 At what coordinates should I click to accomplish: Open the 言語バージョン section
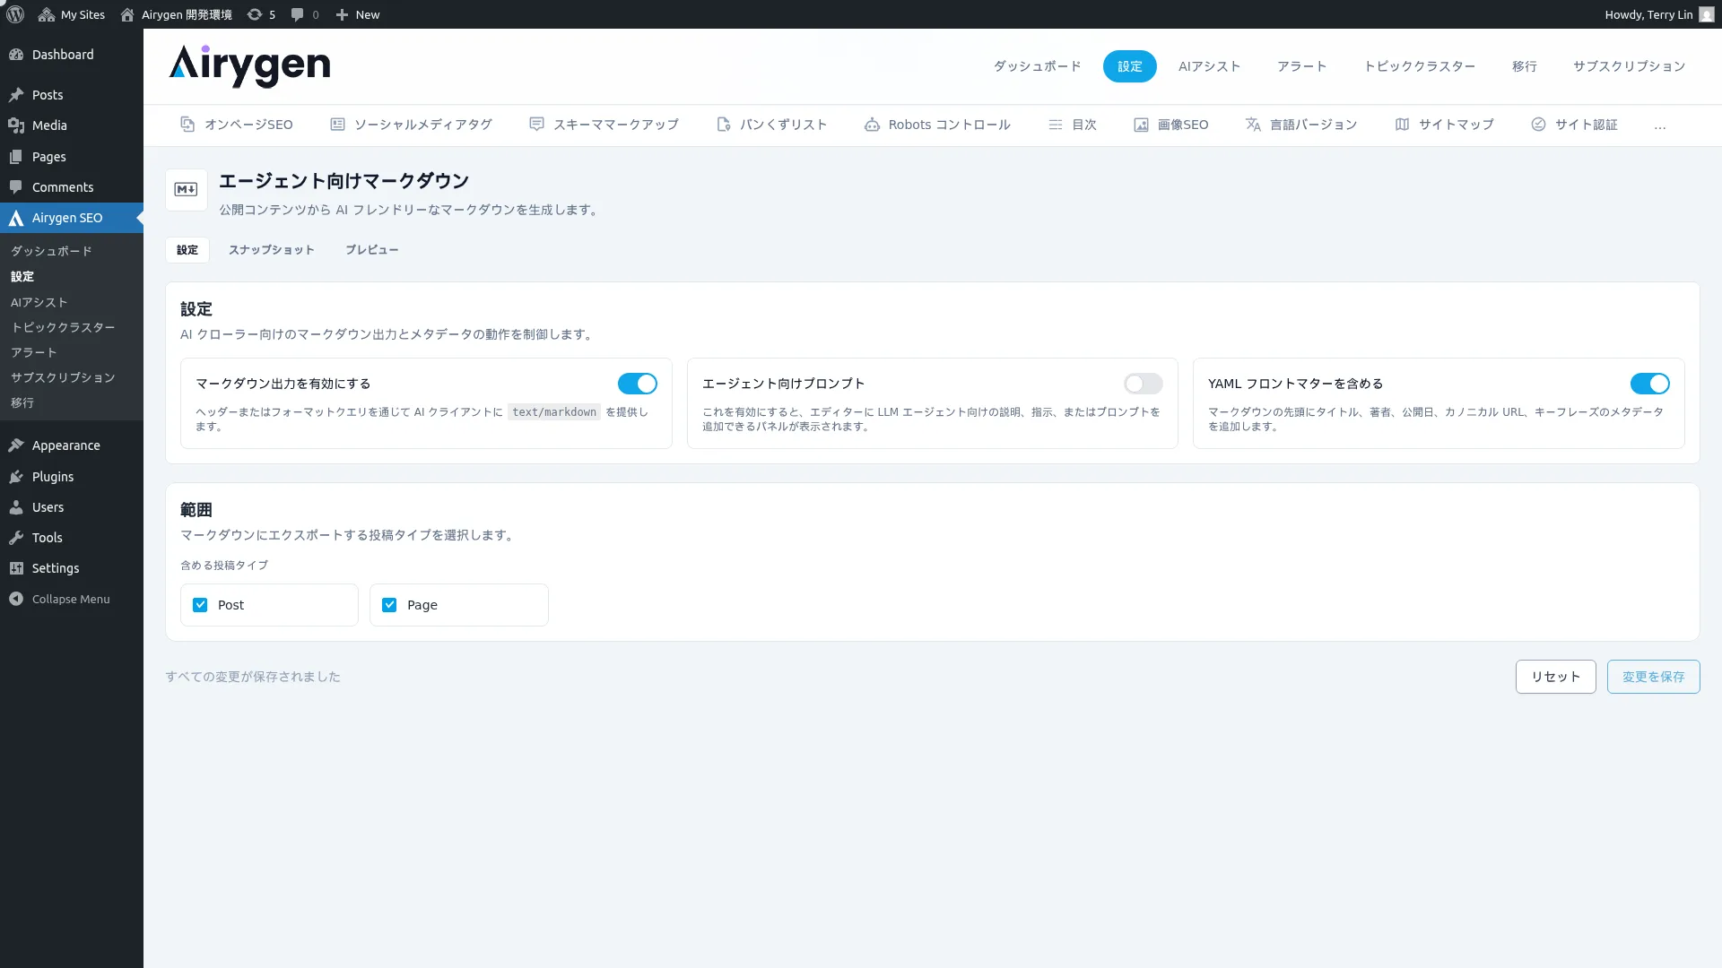click(x=1301, y=125)
